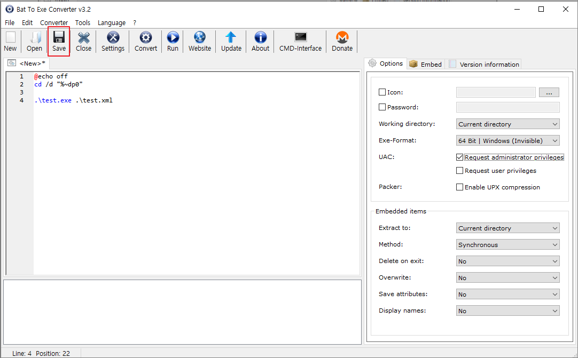
Task: Click the Password input field
Action: [x=507, y=107]
